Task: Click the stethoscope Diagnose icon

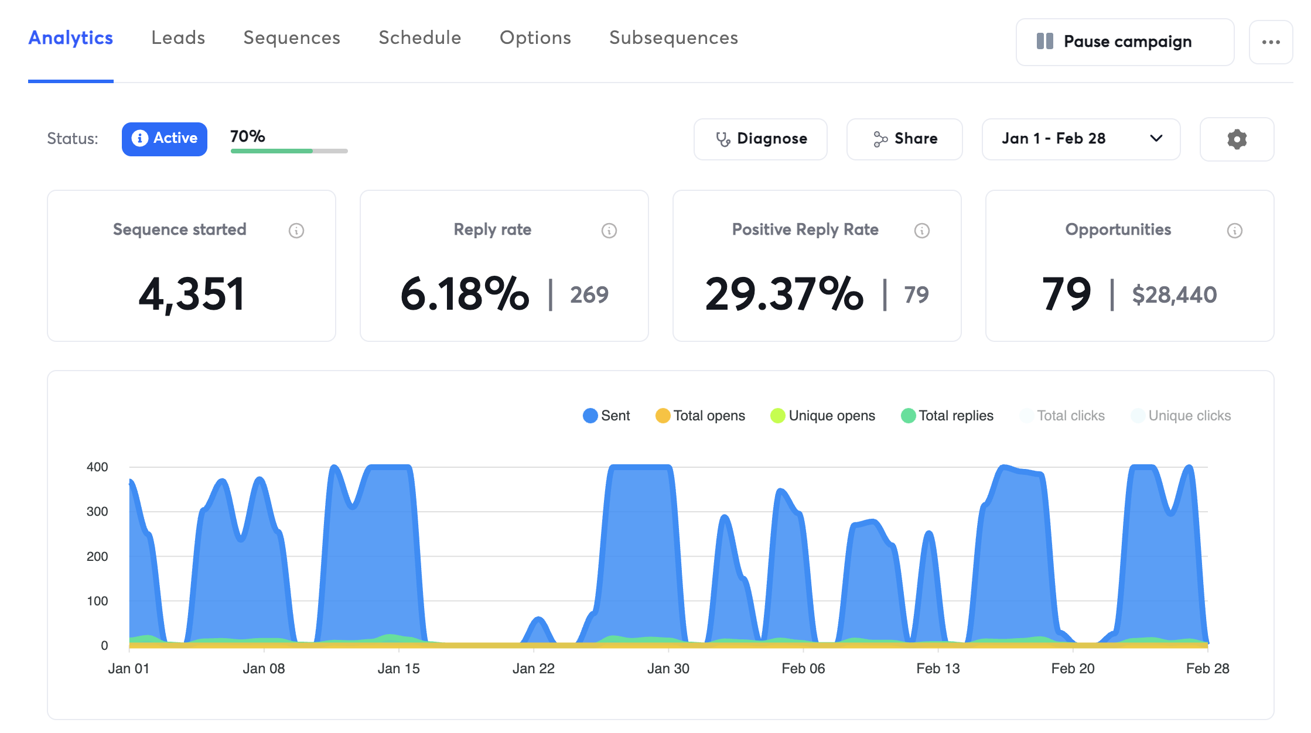Action: (x=723, y=139)
